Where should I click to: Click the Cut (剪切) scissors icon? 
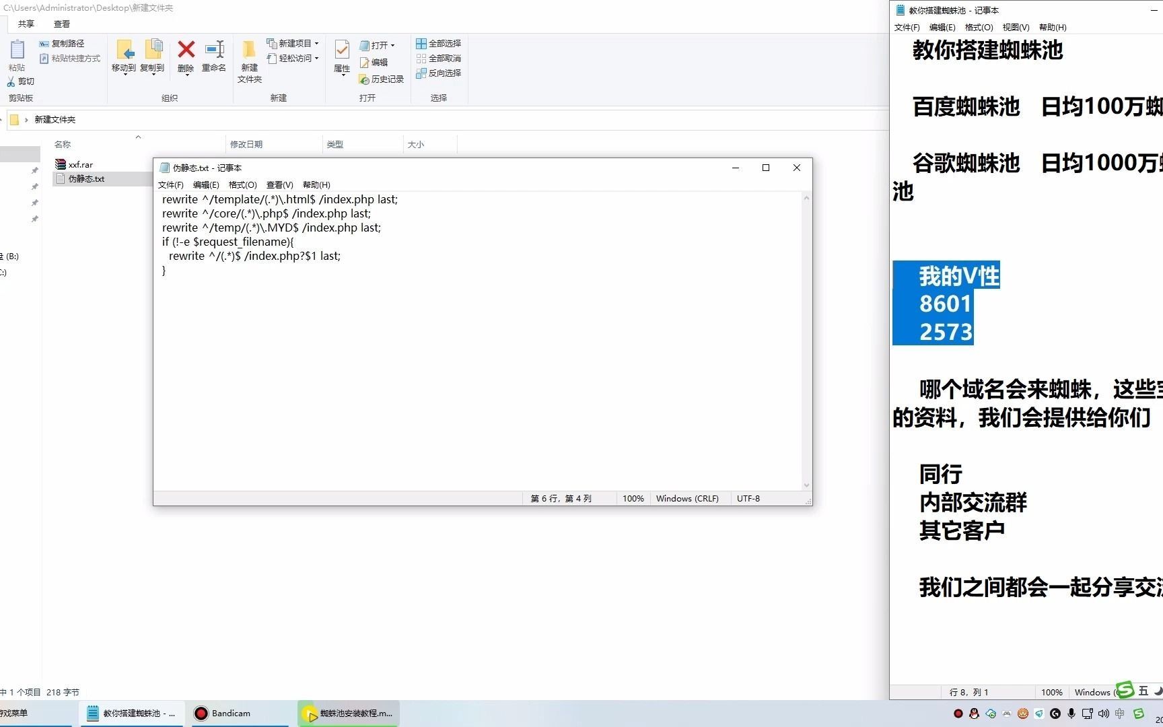11,81
